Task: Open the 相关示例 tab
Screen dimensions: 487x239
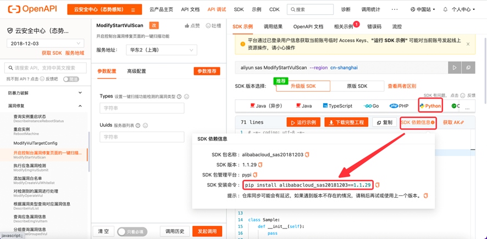Action: [344, 27]
